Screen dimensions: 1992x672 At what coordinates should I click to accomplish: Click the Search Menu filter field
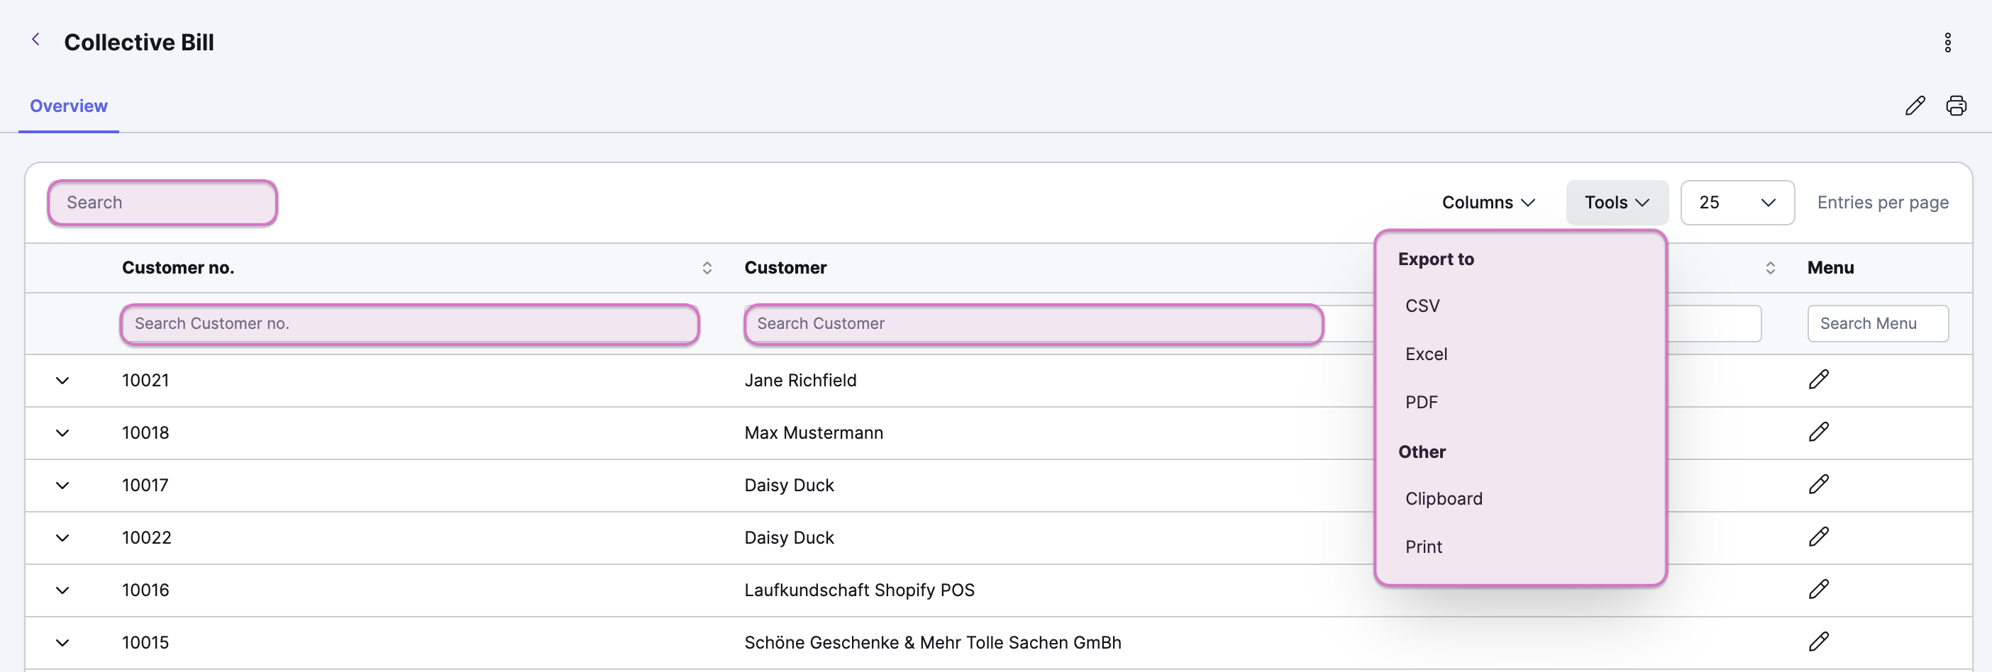[x=1878, y=324]
